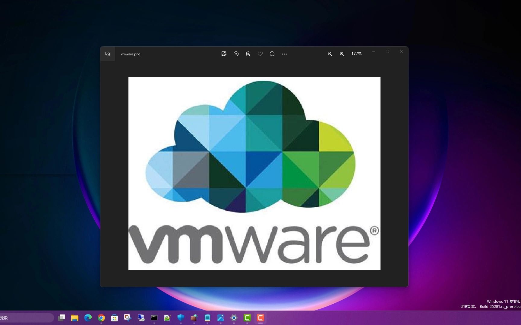Open the file info panel icon
This screenshot has width=521, height=325.
[272, 54]
